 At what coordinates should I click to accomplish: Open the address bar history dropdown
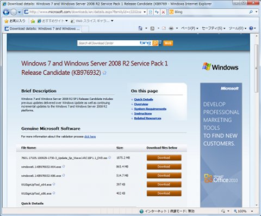click(145, 12)
